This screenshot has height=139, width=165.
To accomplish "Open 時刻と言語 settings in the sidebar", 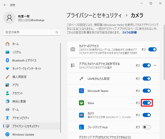I will coord(32,101).
